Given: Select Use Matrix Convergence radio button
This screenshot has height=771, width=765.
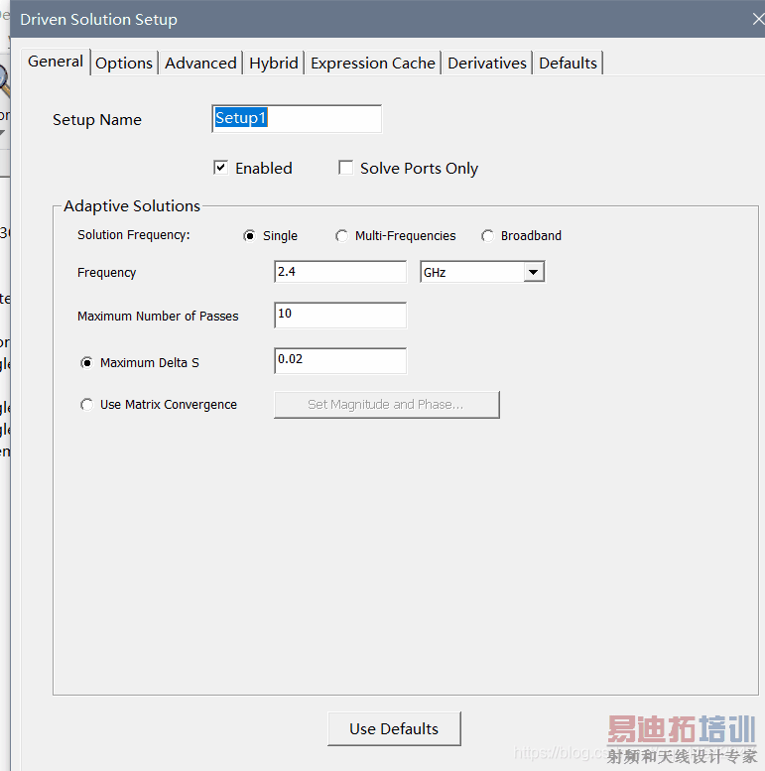Looking at the screenshot, I should [x=86, y=405].
